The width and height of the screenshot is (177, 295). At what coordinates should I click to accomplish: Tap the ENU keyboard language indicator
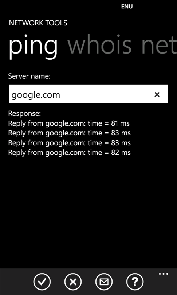click(x=127, y=7)
